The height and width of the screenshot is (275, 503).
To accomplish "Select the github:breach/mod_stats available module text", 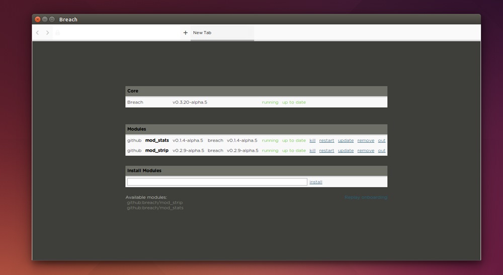I will click(155, 208).
